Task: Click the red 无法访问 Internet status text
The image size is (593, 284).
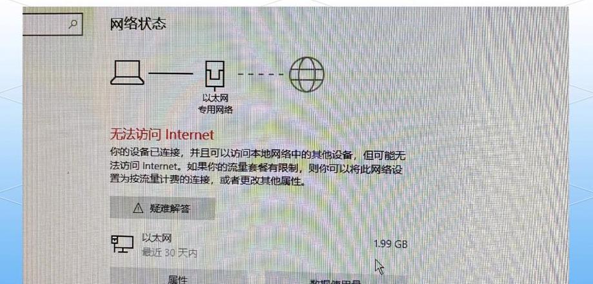Action: click(x=162, y=134)
